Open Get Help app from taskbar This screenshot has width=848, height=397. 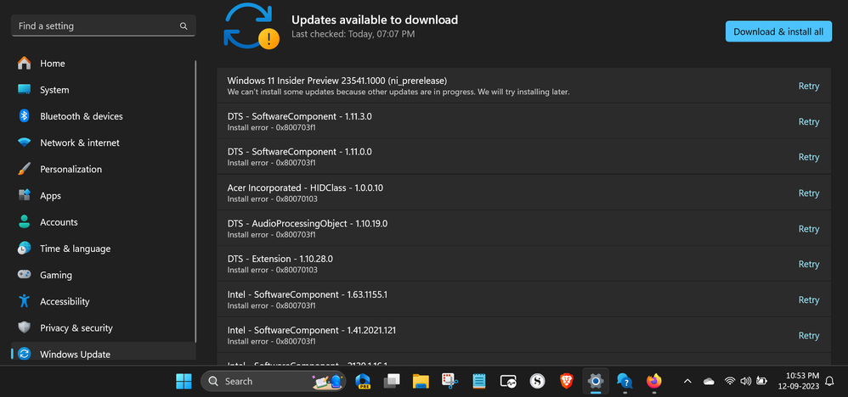click(x=625, y=382)
